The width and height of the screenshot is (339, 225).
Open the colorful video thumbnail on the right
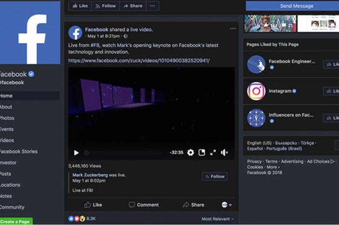[270, 24]
